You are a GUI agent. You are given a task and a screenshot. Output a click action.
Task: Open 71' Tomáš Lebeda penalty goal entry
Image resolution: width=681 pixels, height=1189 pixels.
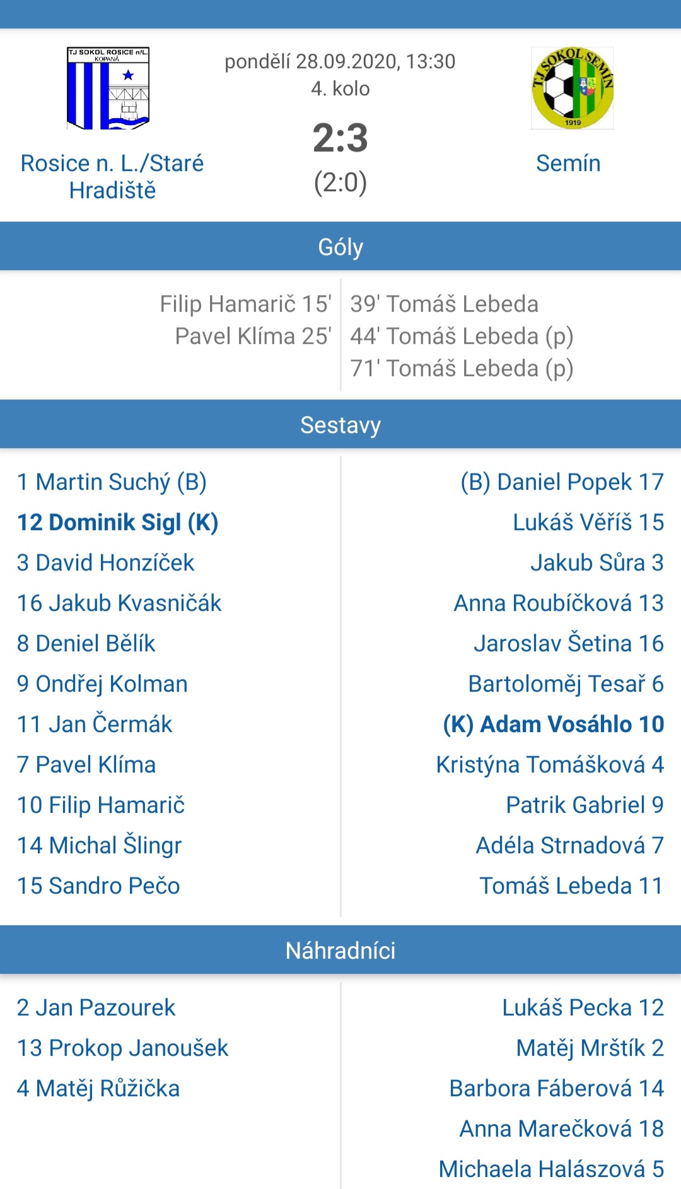pyautogui.click(x=462, y=369)
